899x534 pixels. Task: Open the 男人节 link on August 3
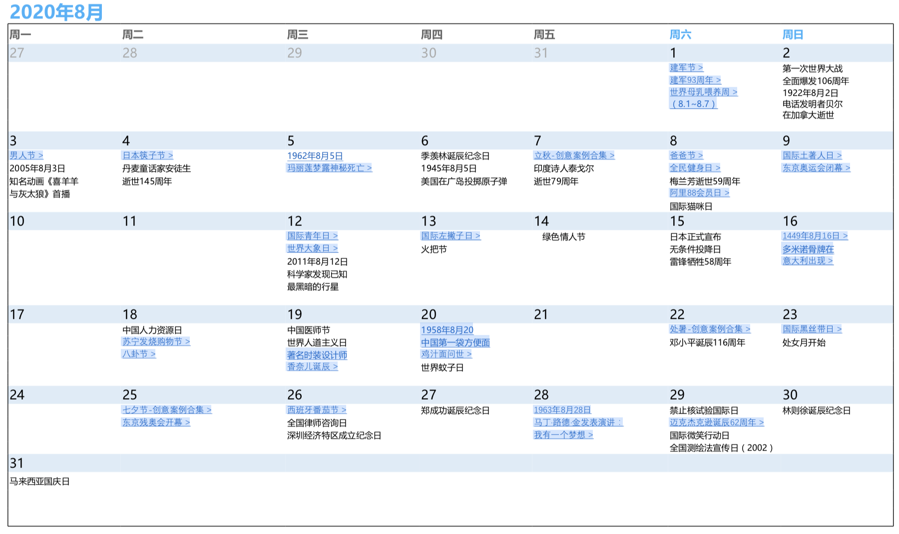pos(24,155)
